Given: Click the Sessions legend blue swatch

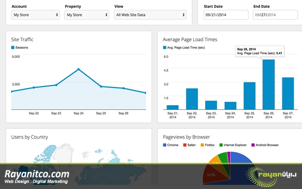Looking at the screenshot, I should pyautogui.click(x=13, y=47).
